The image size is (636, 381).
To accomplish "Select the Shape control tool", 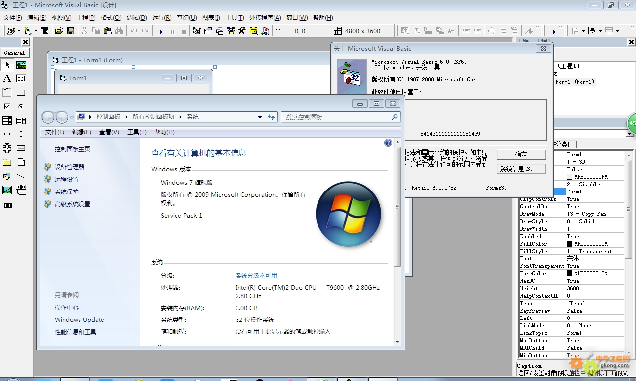I will [7, 176].
